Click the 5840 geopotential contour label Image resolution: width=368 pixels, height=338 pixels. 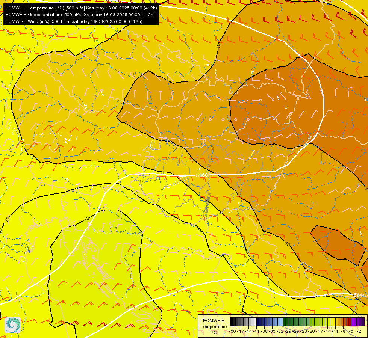coord(360,295)
